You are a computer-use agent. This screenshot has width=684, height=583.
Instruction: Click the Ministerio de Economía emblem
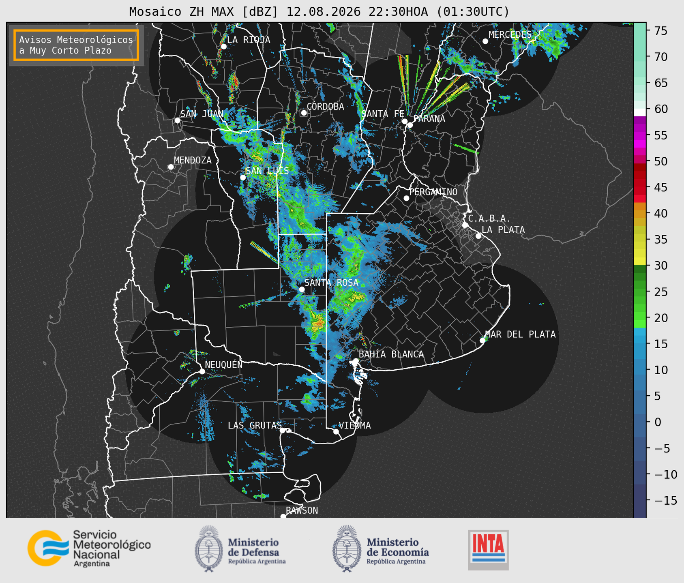tap(347, 549)
